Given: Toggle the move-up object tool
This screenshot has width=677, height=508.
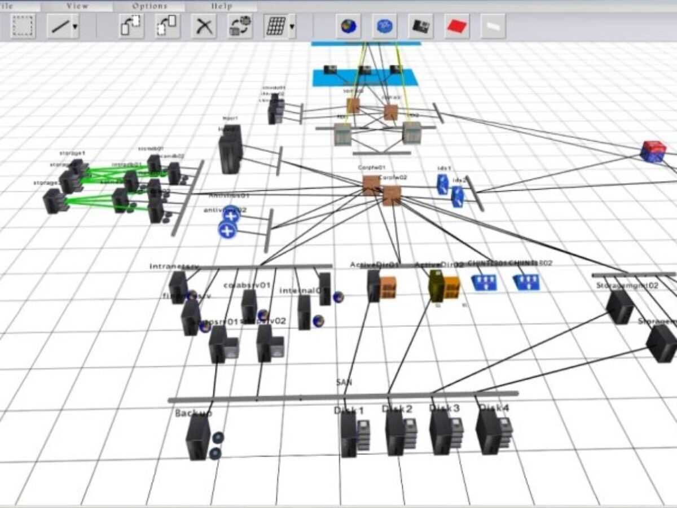Looking at the screenshot, I should click(x=131, y=25).
